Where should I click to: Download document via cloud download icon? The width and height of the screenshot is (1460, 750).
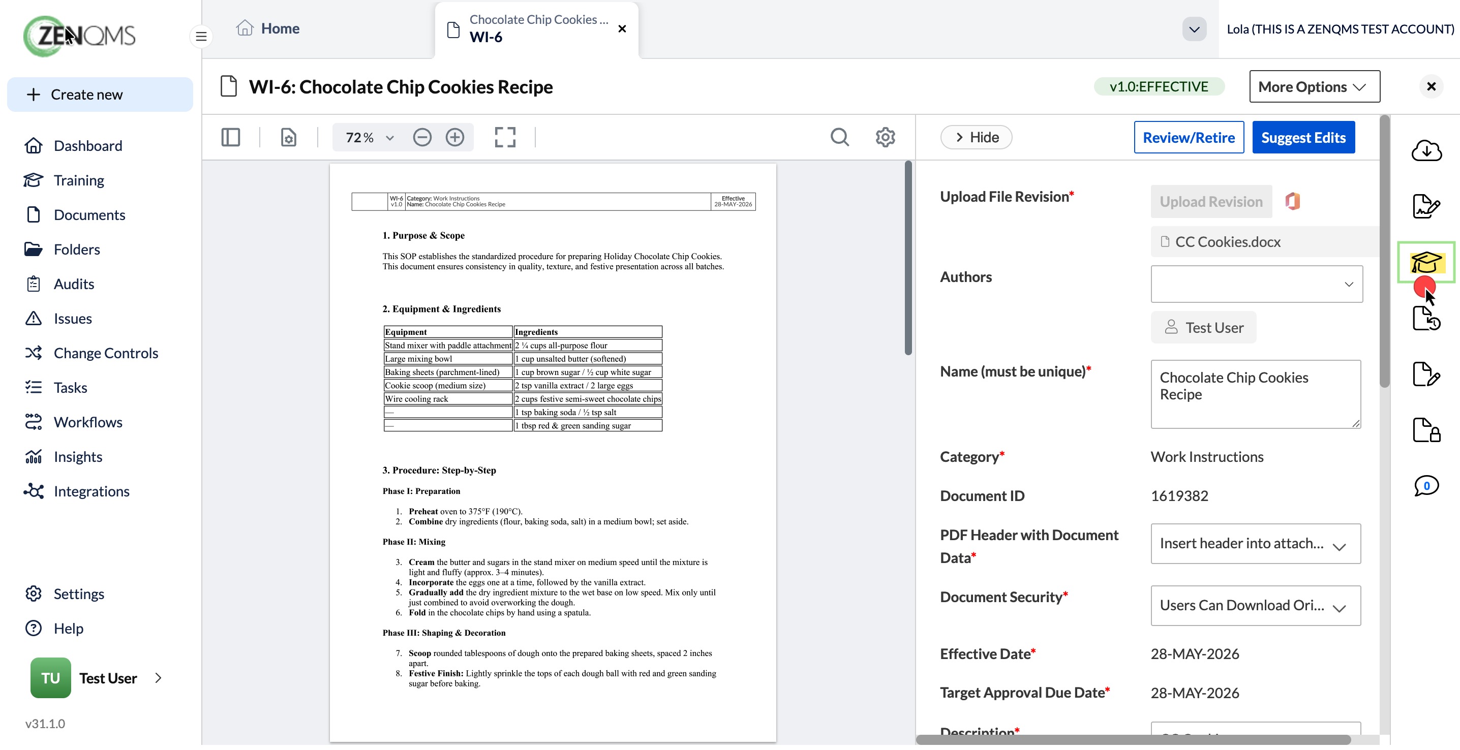coord(1426,151)
